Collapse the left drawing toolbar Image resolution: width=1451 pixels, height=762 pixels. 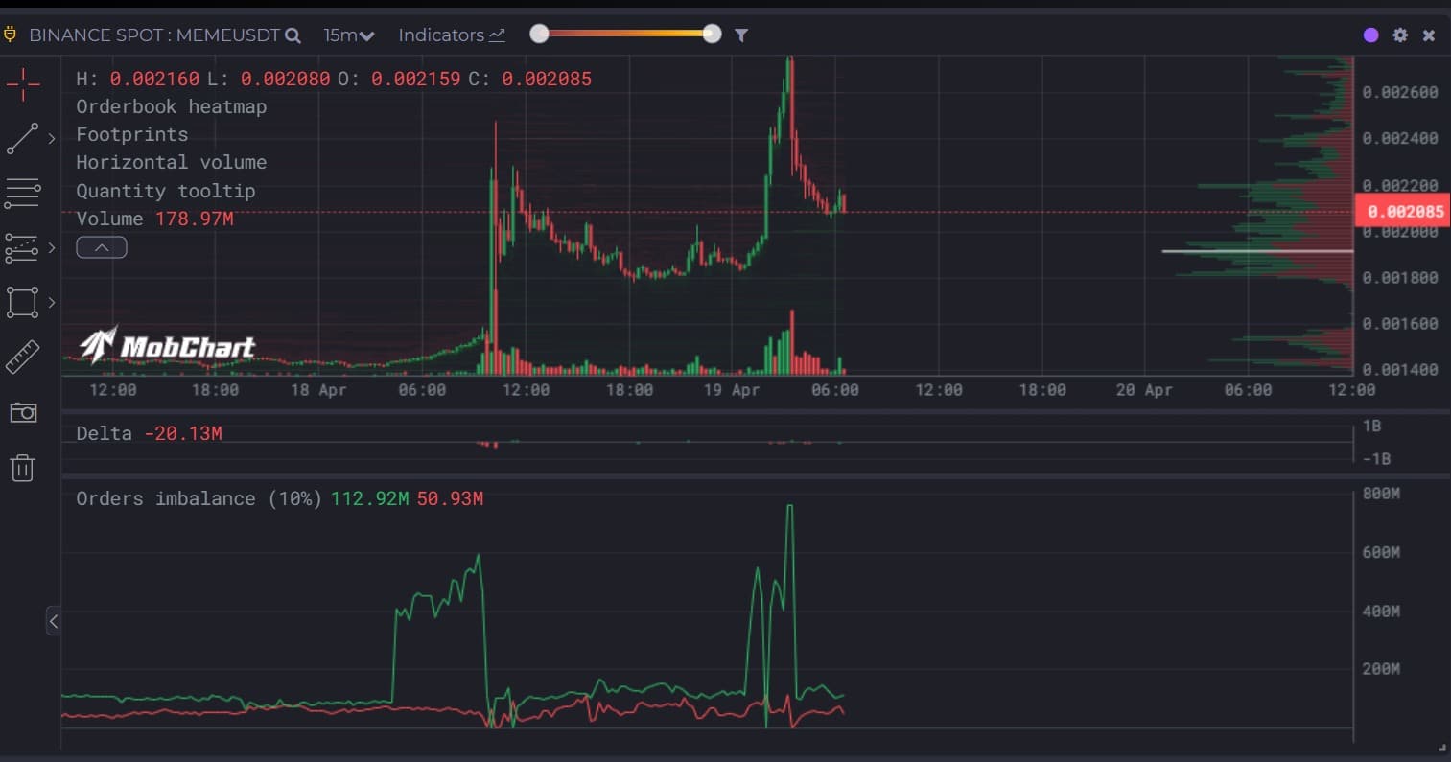pyautogui.click(x=54, y=622)
